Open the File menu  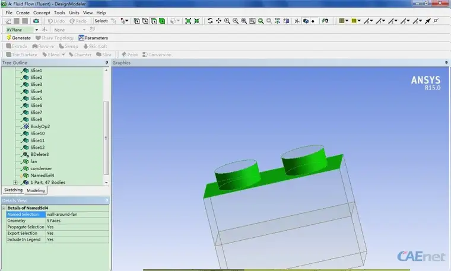click(9, 12)
